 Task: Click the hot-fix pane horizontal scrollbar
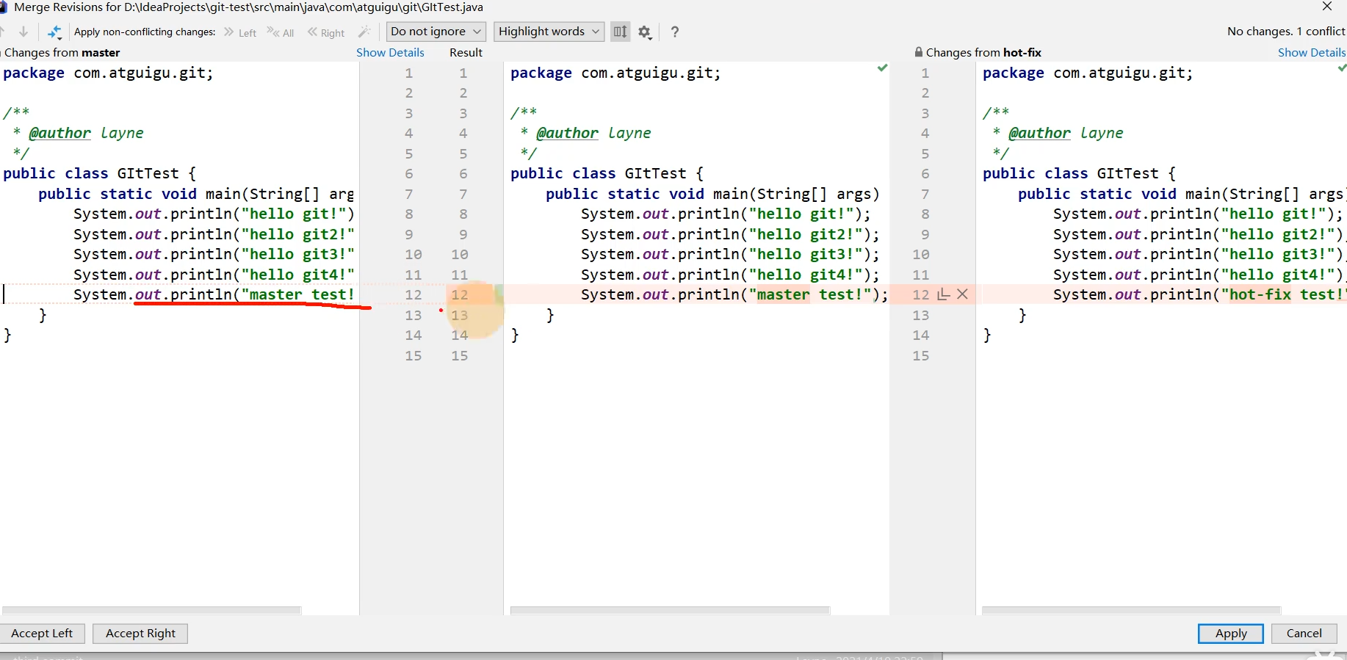point(1131,610)
